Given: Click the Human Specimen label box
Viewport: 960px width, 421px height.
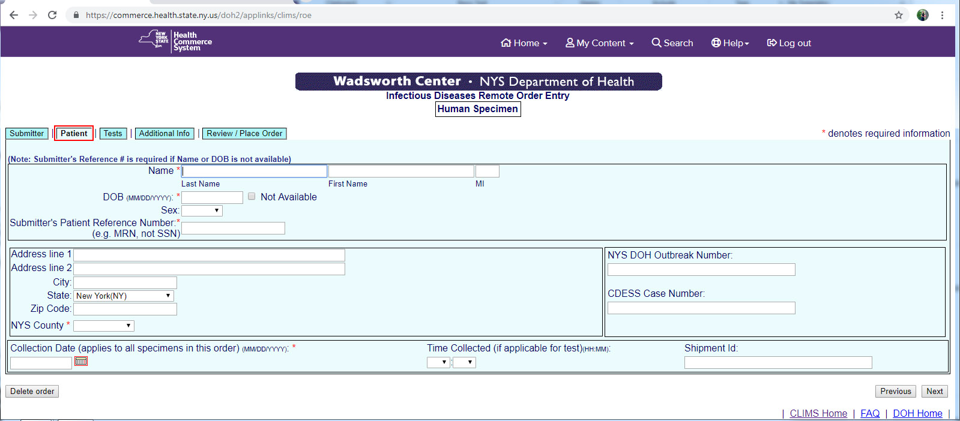Looking at the screenshot, I should point(478,109).
